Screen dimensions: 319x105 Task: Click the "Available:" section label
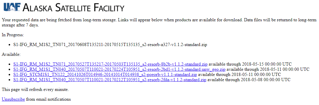(11, 54)
